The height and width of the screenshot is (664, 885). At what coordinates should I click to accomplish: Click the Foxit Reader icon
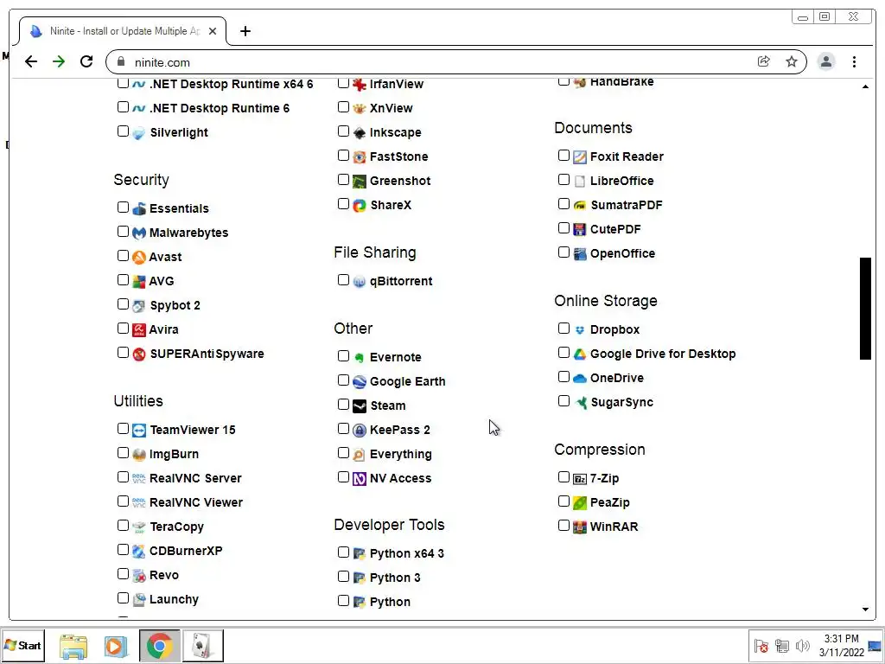pyautogui.click(x=580, y=157)
